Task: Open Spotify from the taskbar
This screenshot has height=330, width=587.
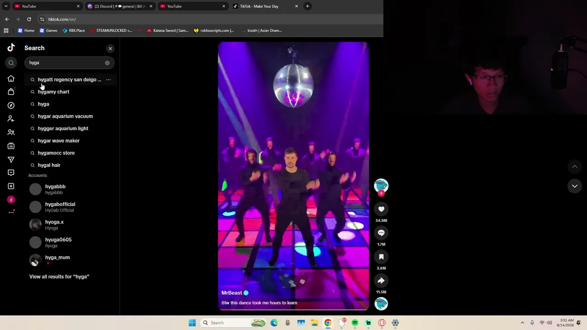Action: (355, 323)
